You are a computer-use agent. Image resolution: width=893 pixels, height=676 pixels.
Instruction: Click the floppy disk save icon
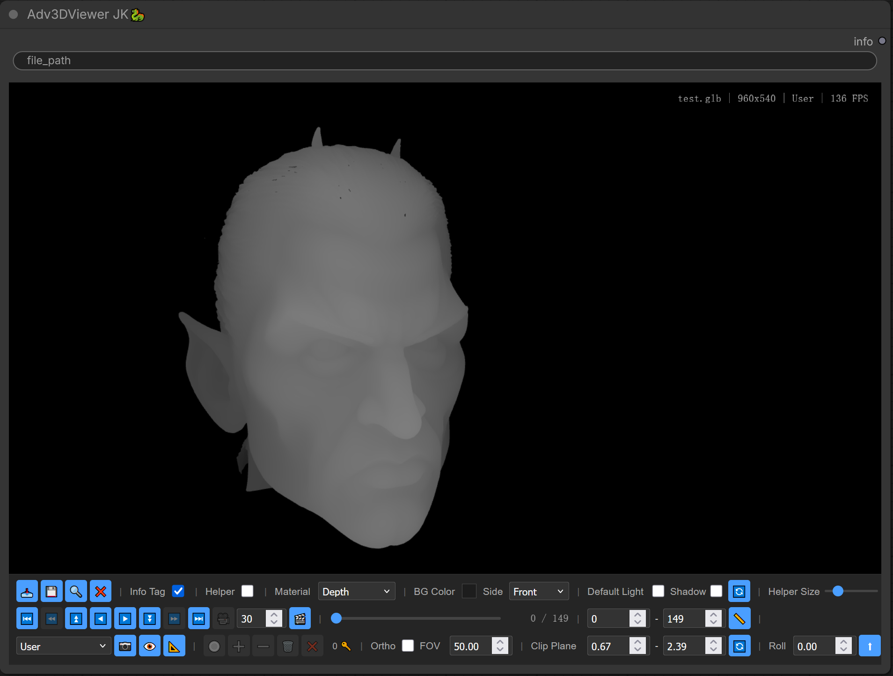coord(51,591)
